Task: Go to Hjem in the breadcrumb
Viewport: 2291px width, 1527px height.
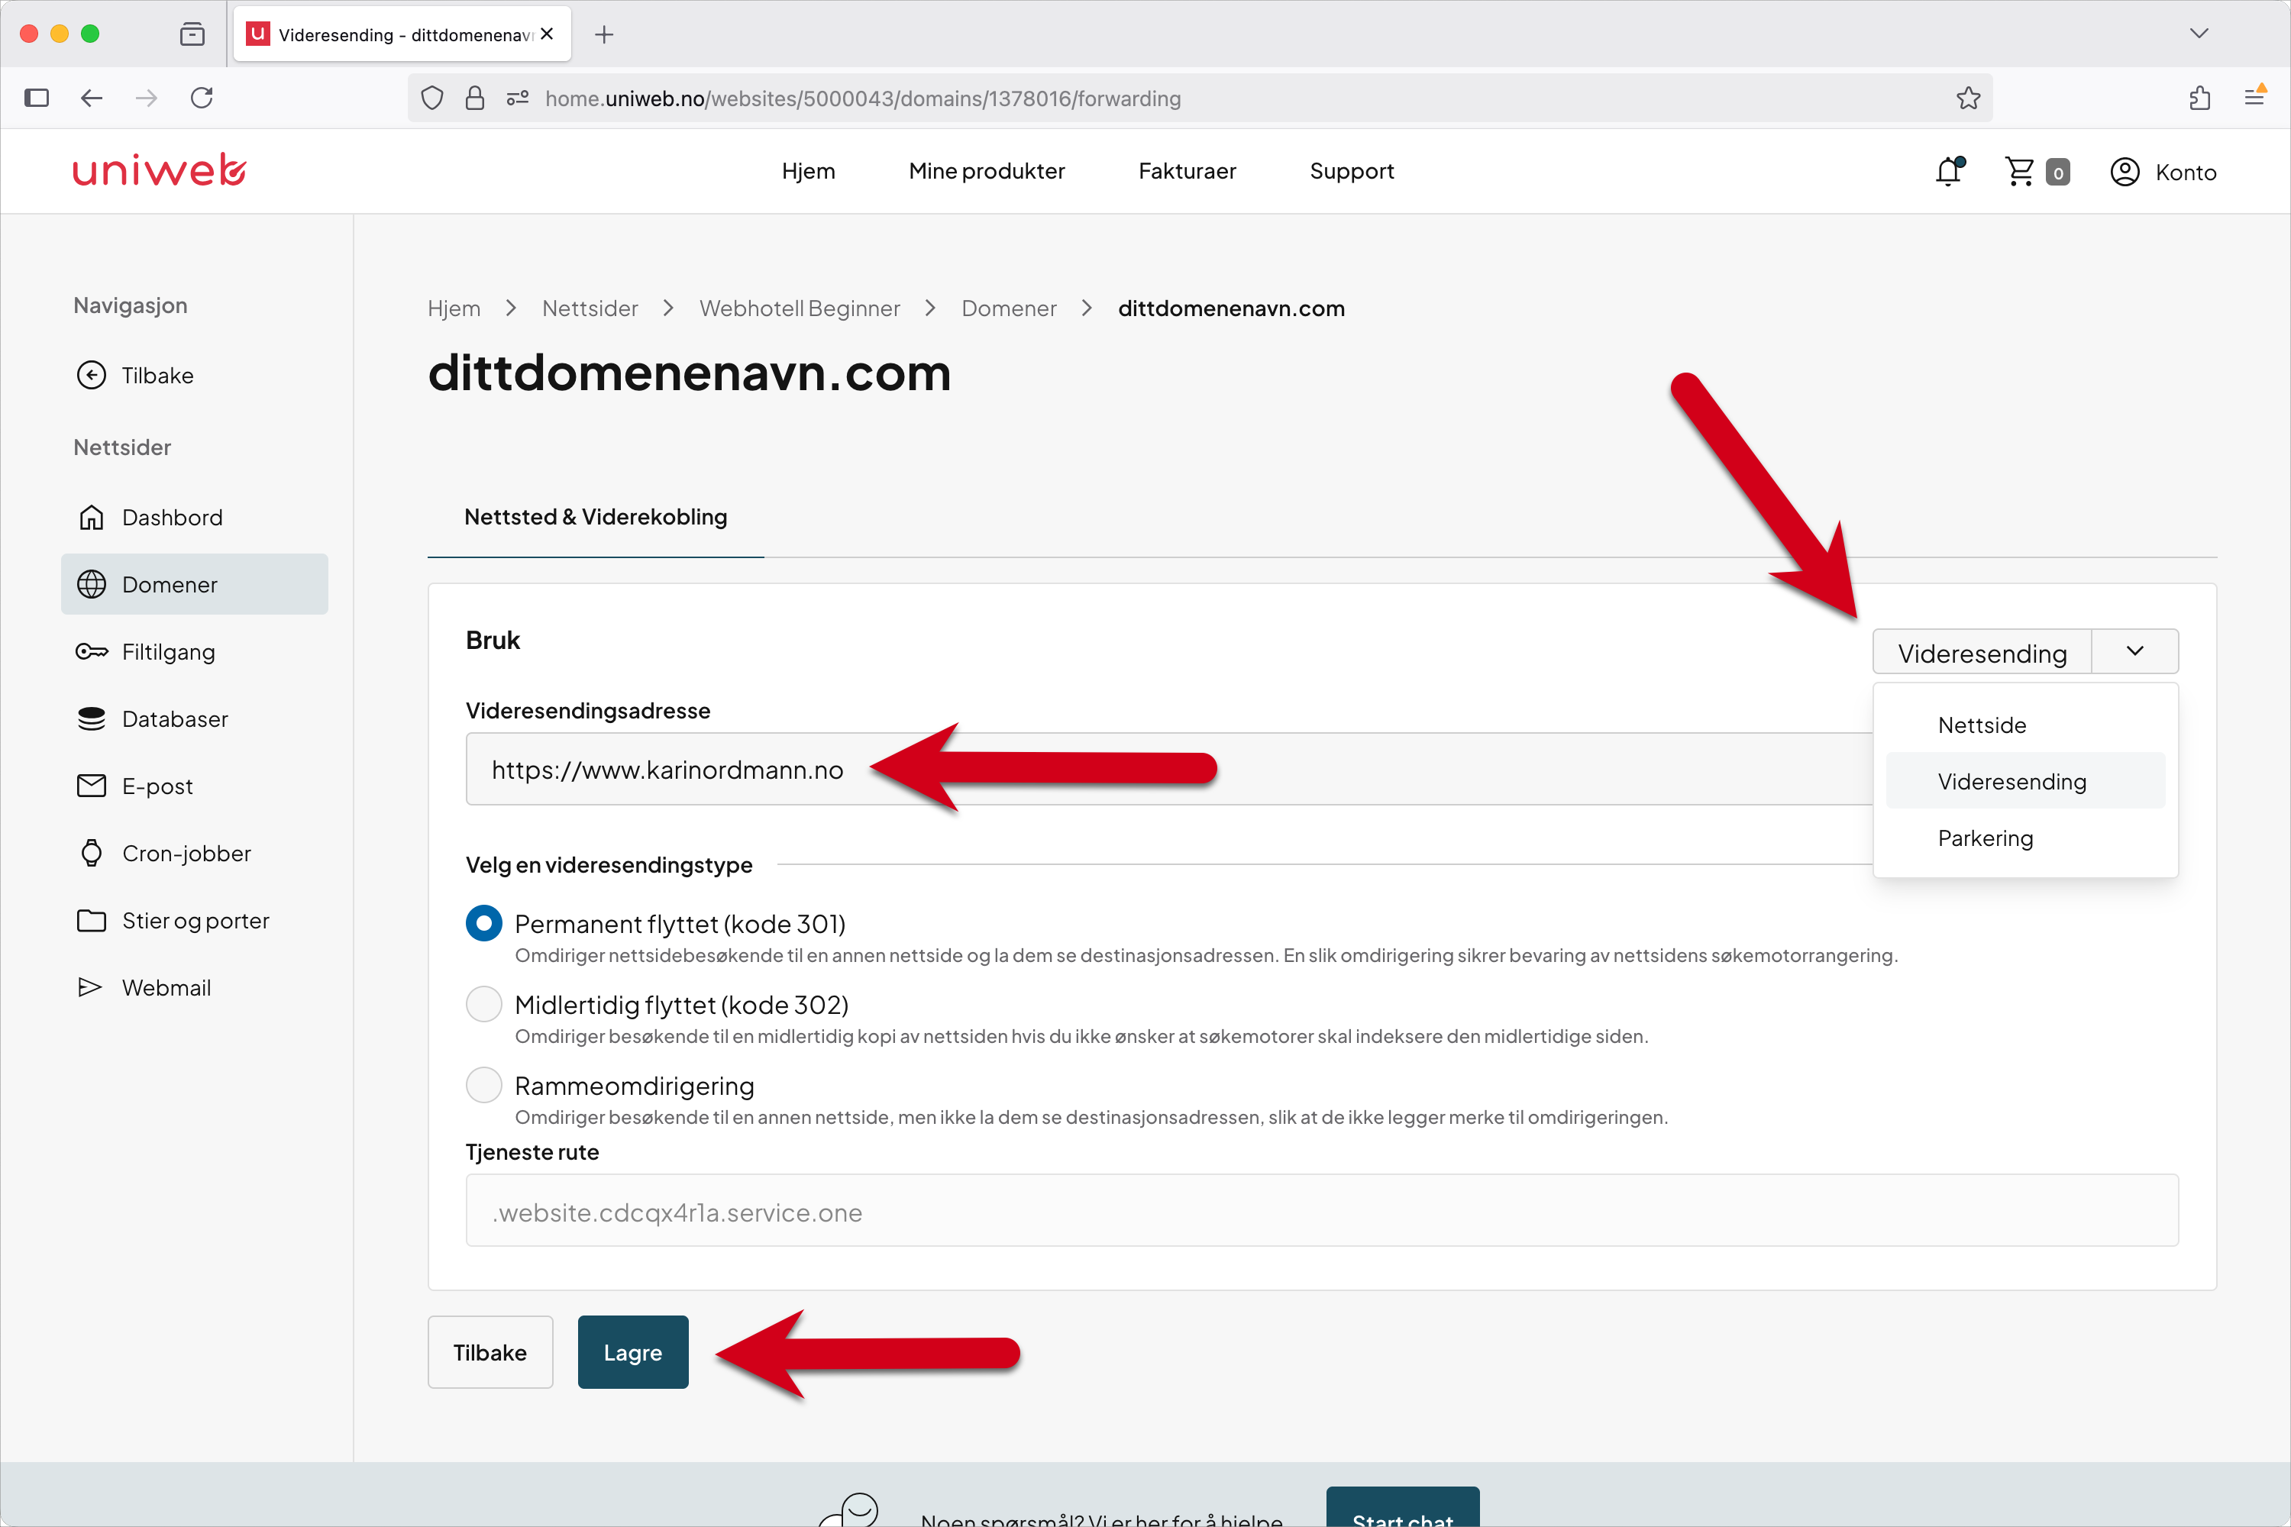Action: pos(454,308)
